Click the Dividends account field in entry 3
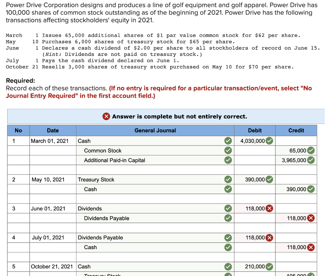Viewport: 326px width, 276px height. tap(155, 209)
